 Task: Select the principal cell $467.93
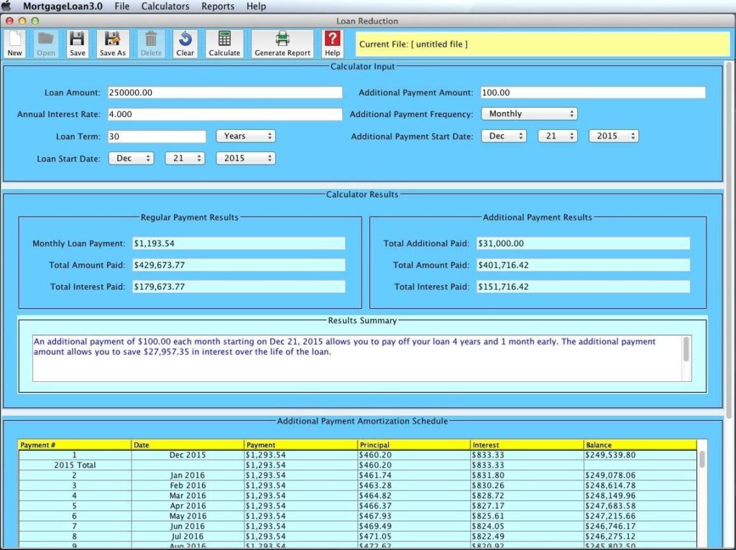[414, 516]
